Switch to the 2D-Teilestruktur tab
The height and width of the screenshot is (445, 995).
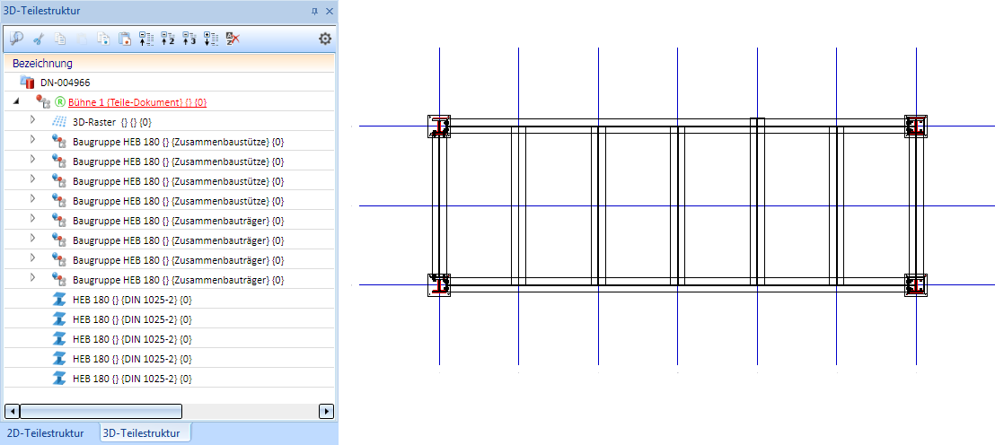[x=45, y=433]
